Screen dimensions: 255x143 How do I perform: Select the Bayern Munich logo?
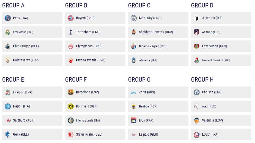pyautogui.click(x=70, y=18)
